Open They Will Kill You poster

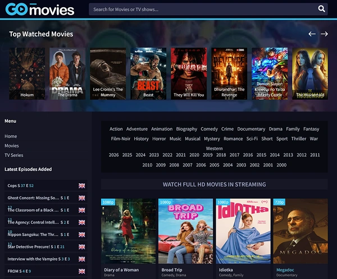pyautogui.click(x=189, y=73)
